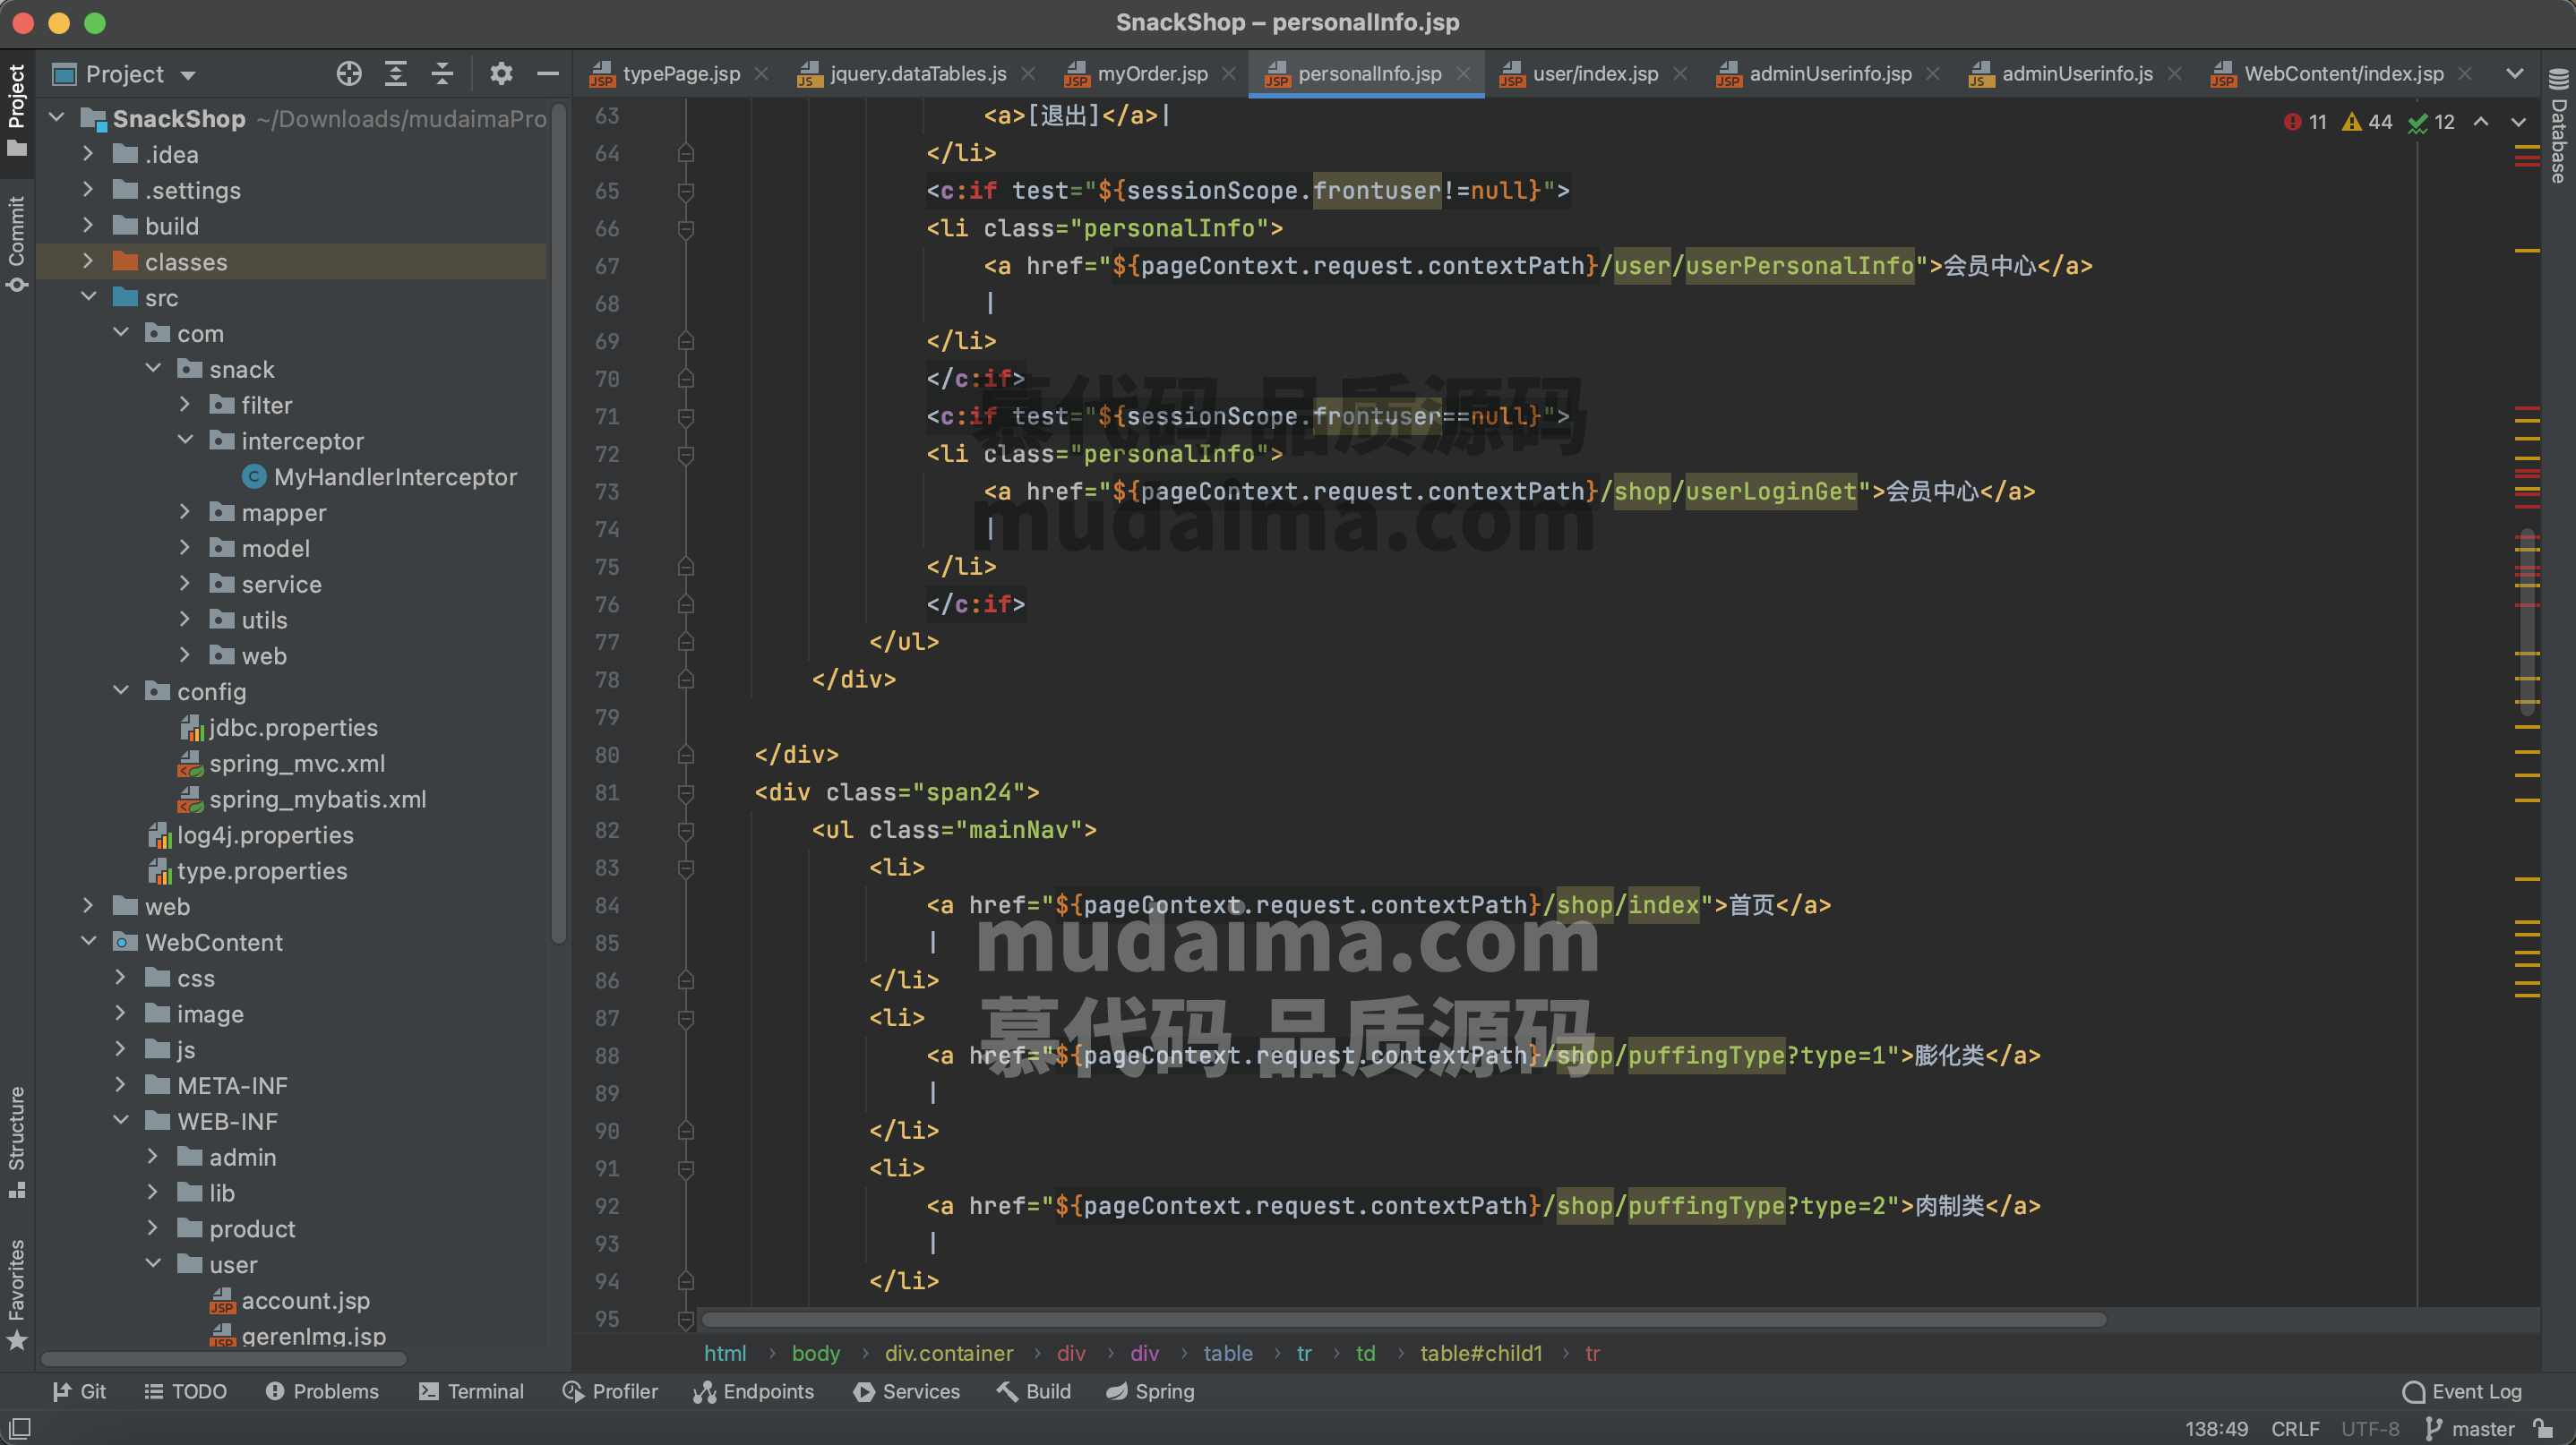Image resolution: width=2576 pixels, height=1445 pixels.
Task: Open Spring tool window
Action: pyautogui.click(x=1150, y=1391)
